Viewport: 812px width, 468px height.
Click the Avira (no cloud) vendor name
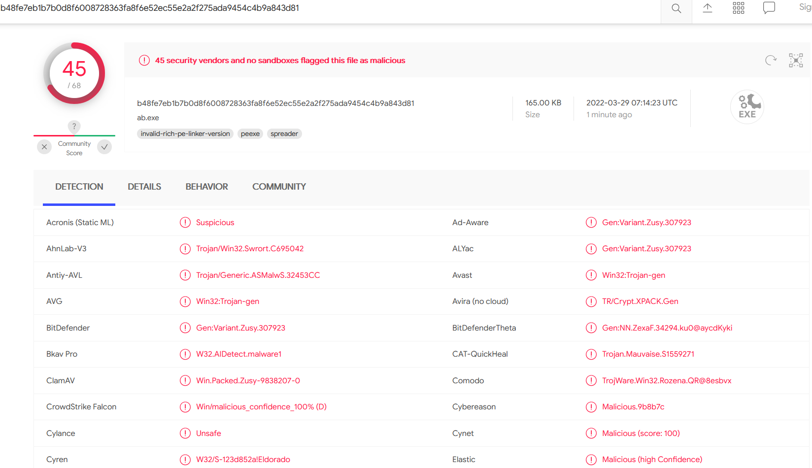(480, 301)
